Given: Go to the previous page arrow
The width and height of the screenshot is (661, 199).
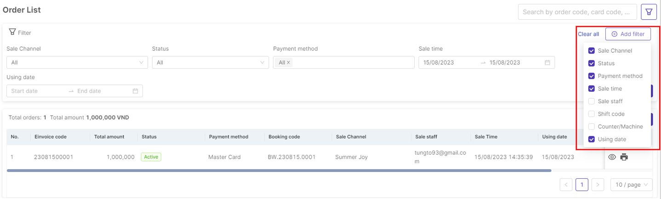Looking at the screenshot, I should coord(566,185).
